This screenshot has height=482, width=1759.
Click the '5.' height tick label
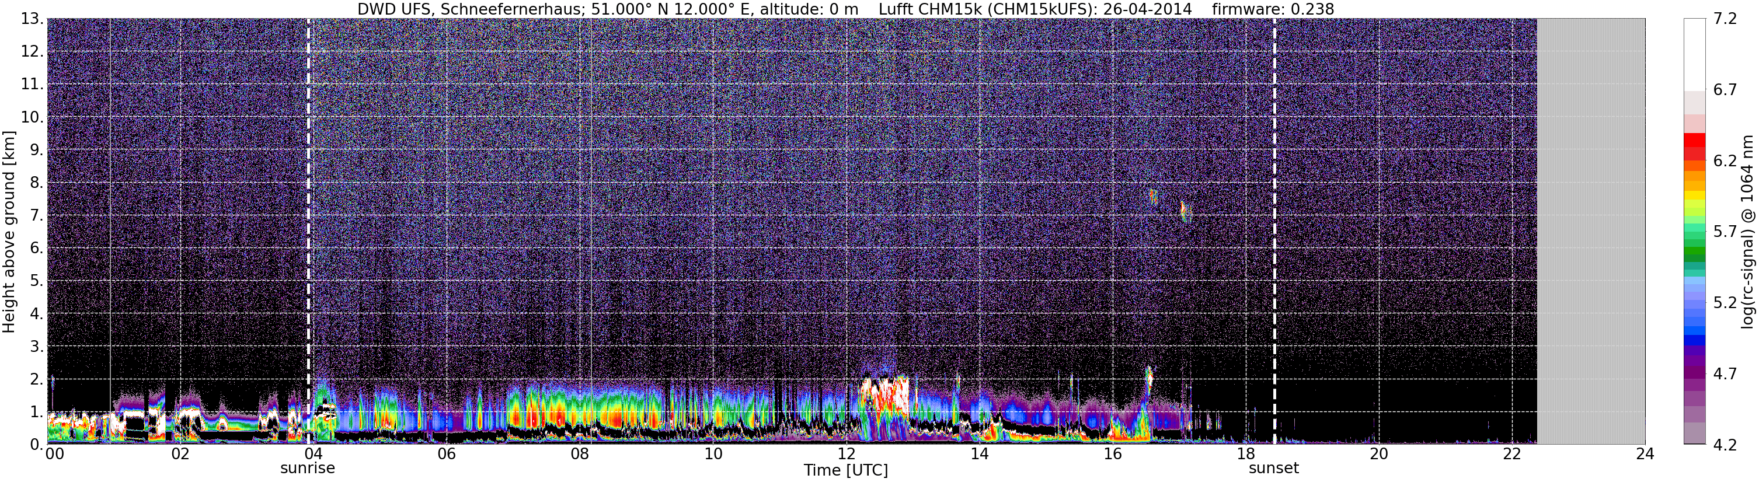(36, 281)
